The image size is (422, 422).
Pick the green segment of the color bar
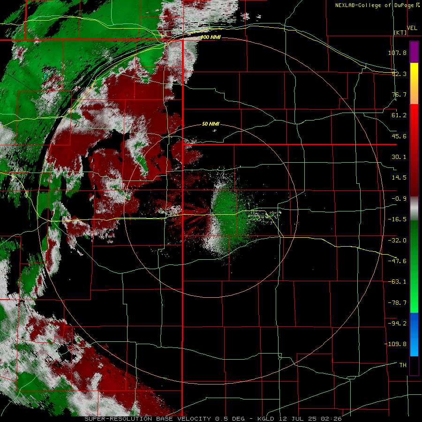[414, 266]
